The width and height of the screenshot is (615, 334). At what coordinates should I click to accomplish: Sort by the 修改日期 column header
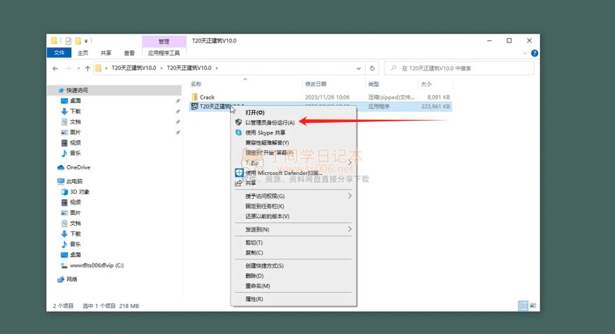pos(316,84)
